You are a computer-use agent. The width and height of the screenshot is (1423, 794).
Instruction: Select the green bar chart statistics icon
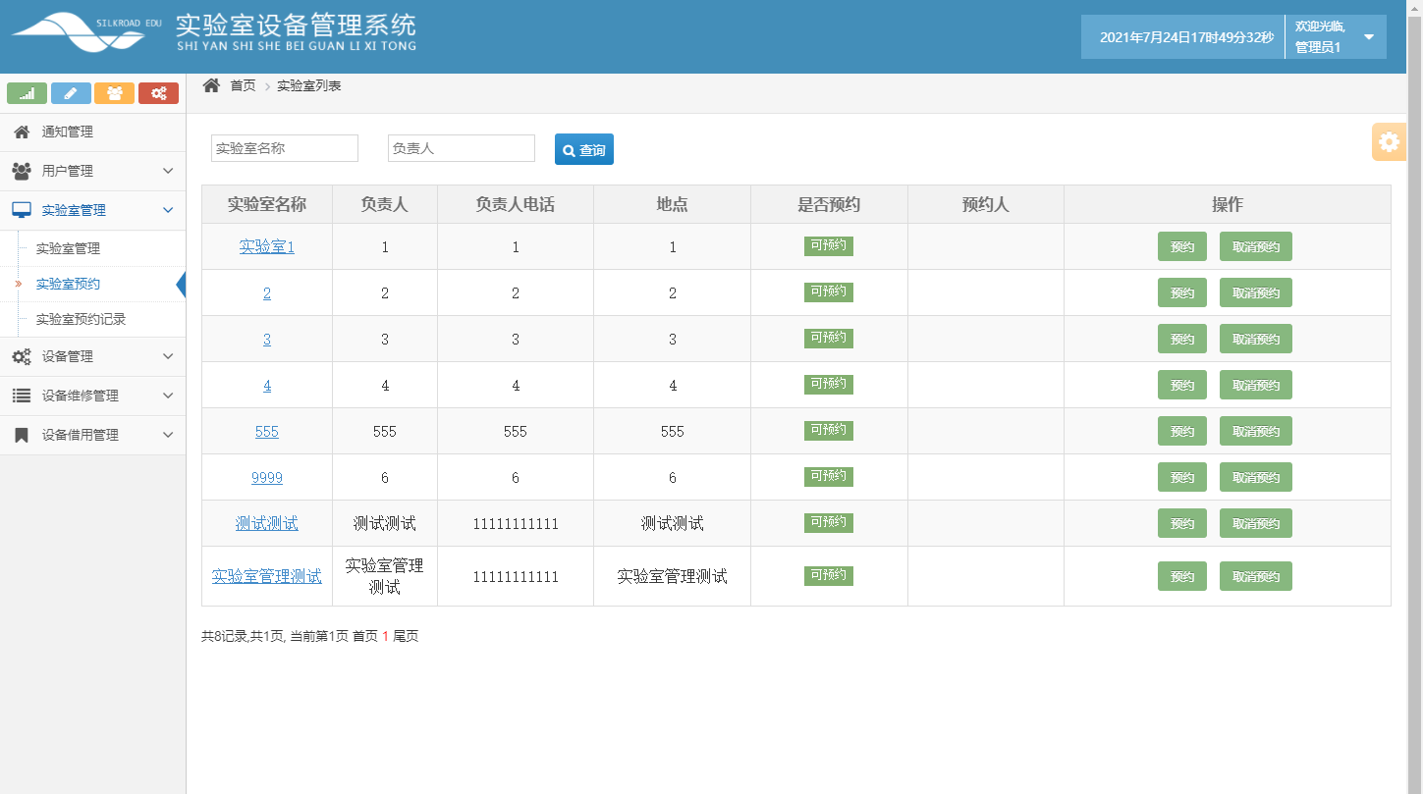click(27, 93)
